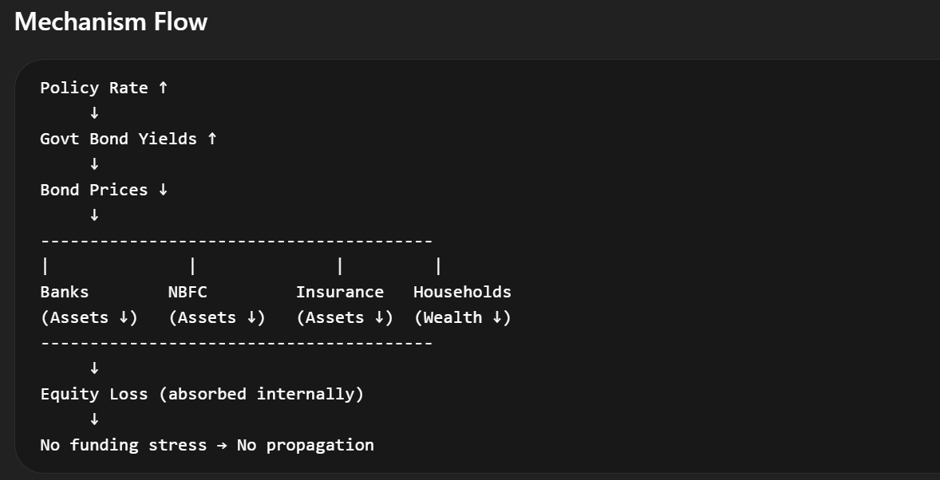940x480 pixels.
Task: Click the Equity Loss line
Action: tap(202, 395)
